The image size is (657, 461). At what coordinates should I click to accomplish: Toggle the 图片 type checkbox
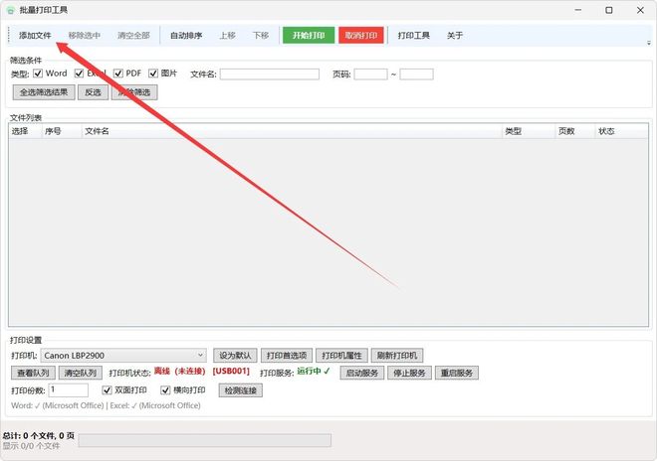point(153,74)
